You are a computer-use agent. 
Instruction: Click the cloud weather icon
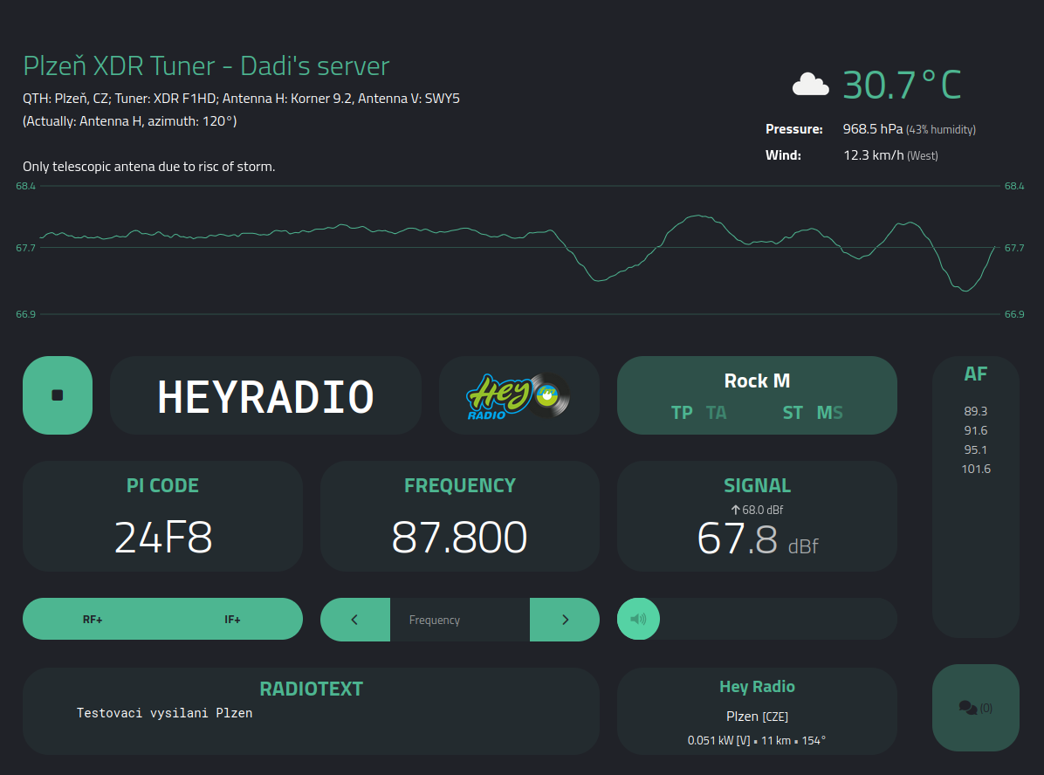810,85
